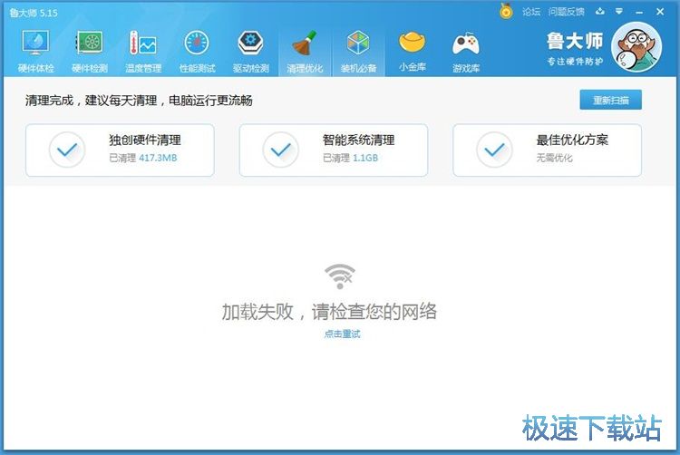
Task: Open the 小金库 gold ingot tab
Action: [412, 52]
